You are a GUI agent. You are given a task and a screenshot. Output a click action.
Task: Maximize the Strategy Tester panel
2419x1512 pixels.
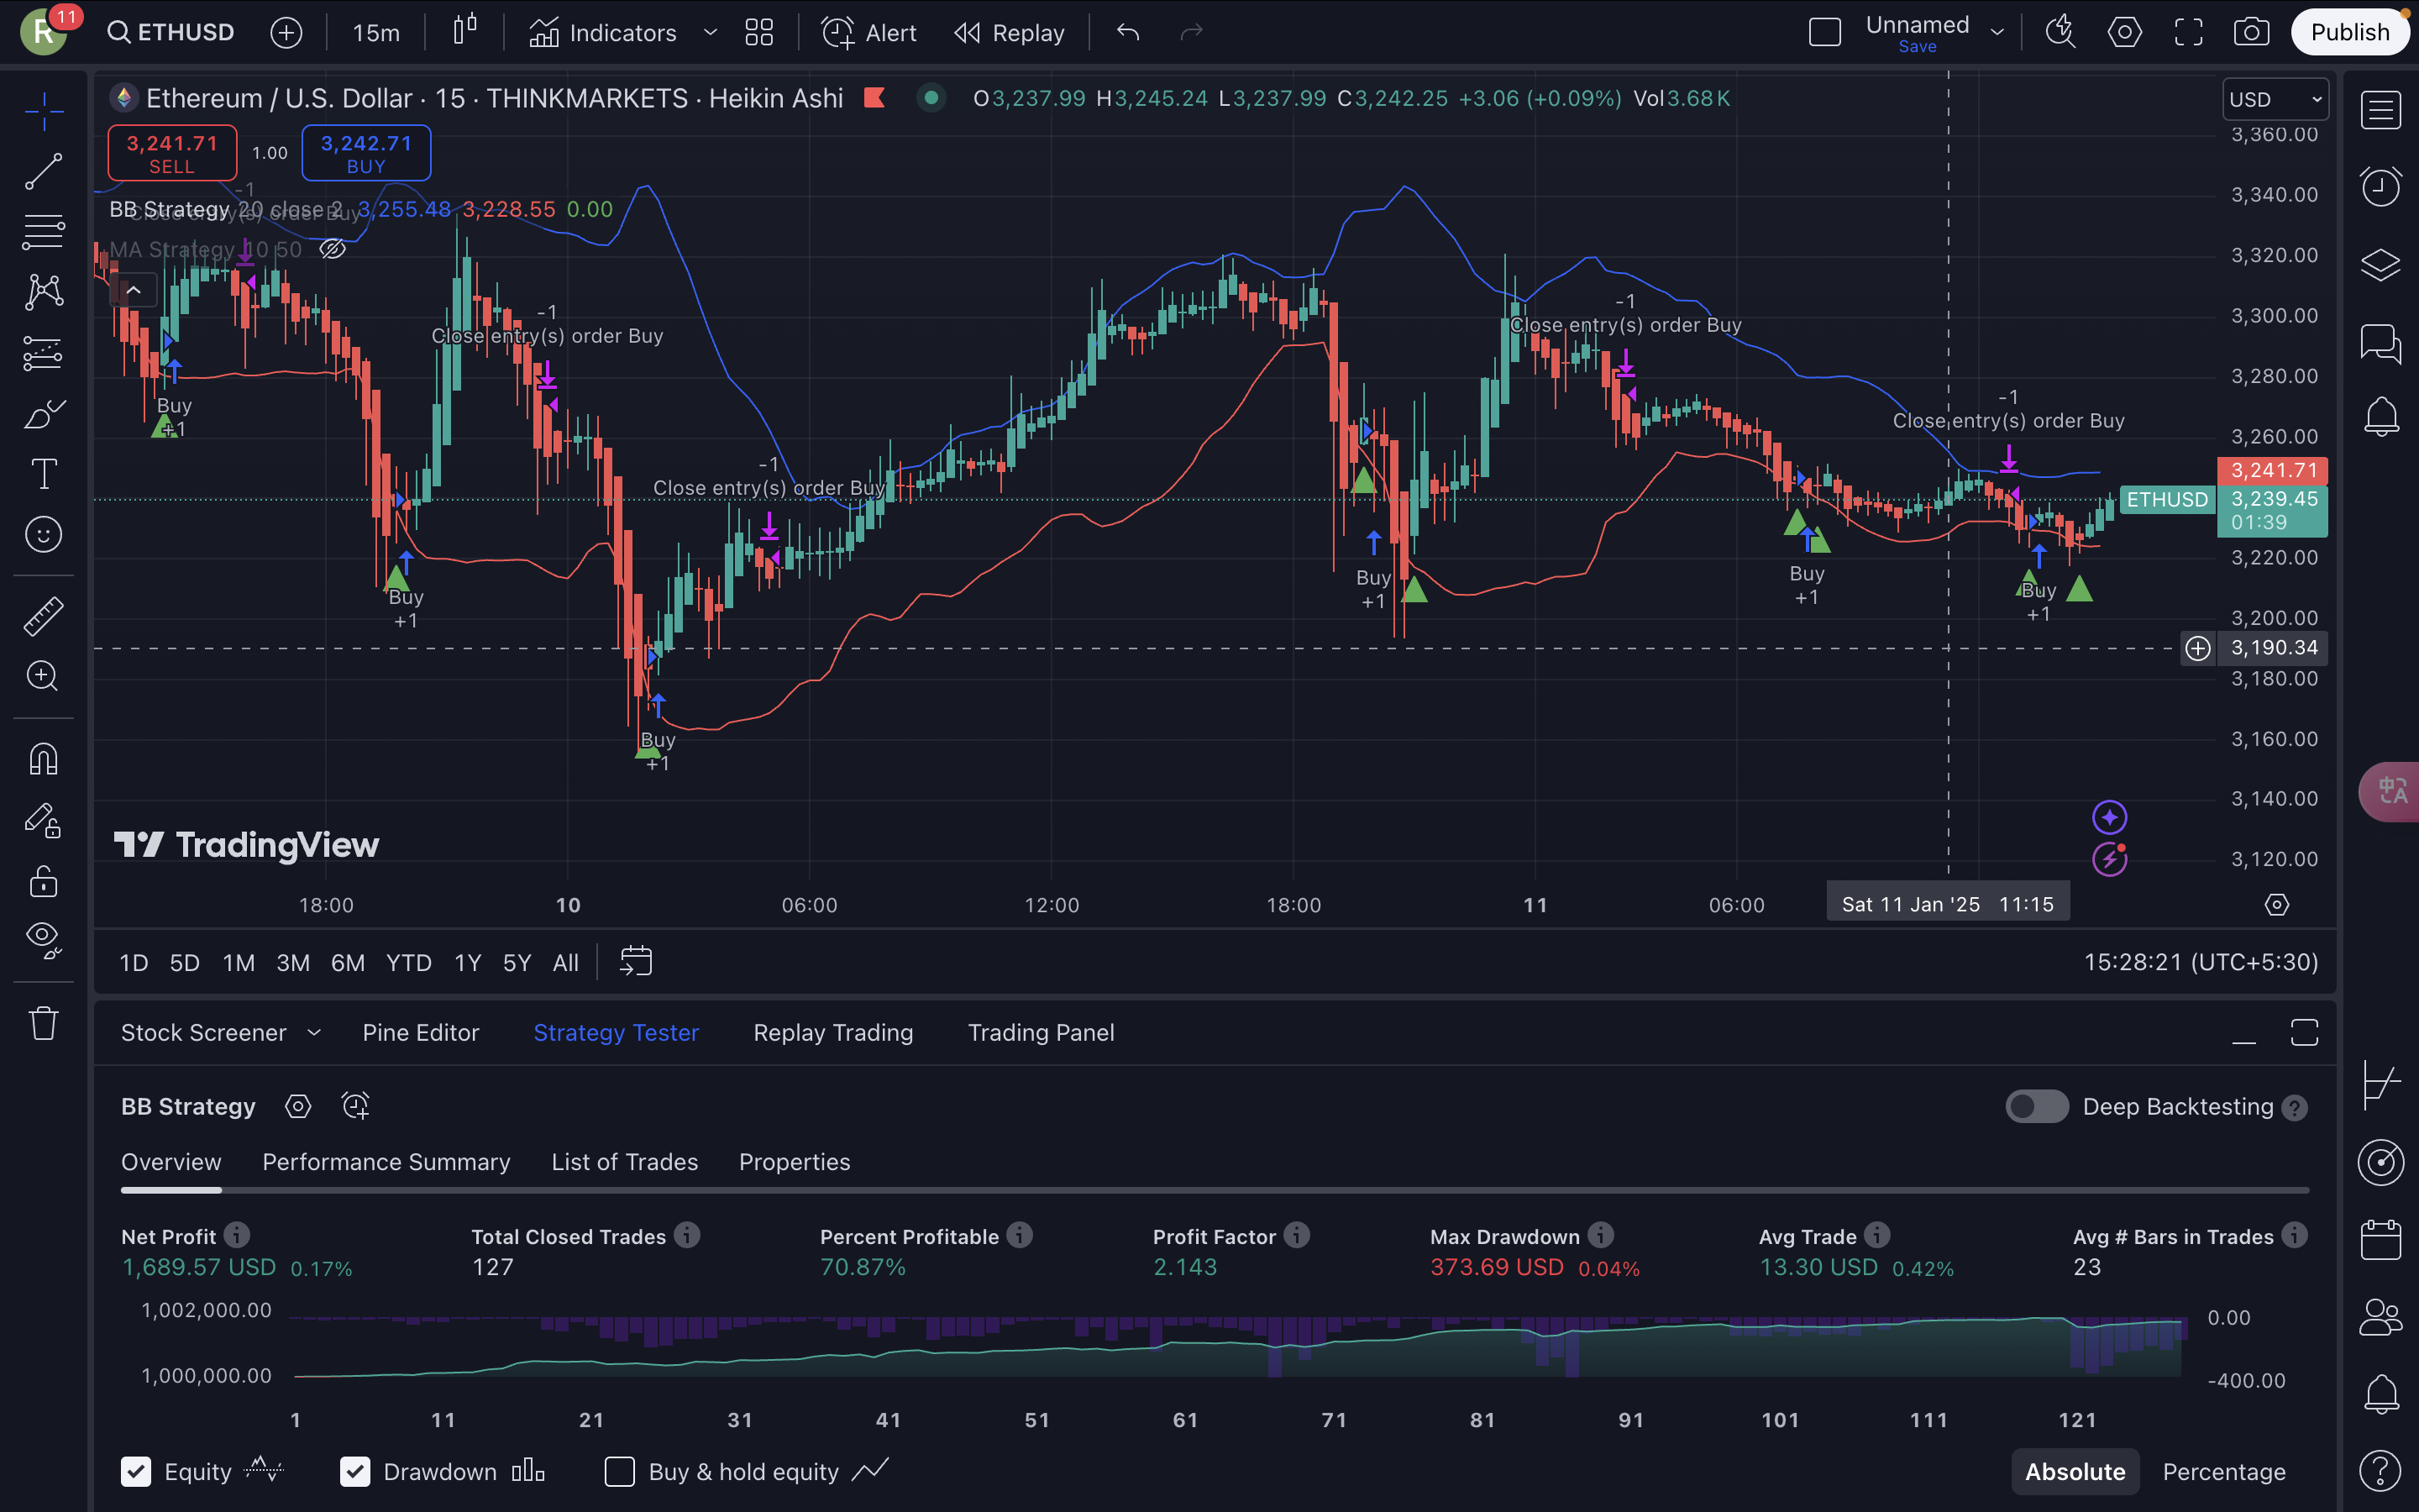[2304, 1032]
